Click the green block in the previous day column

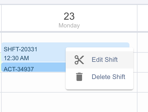[x=1, y=62]
